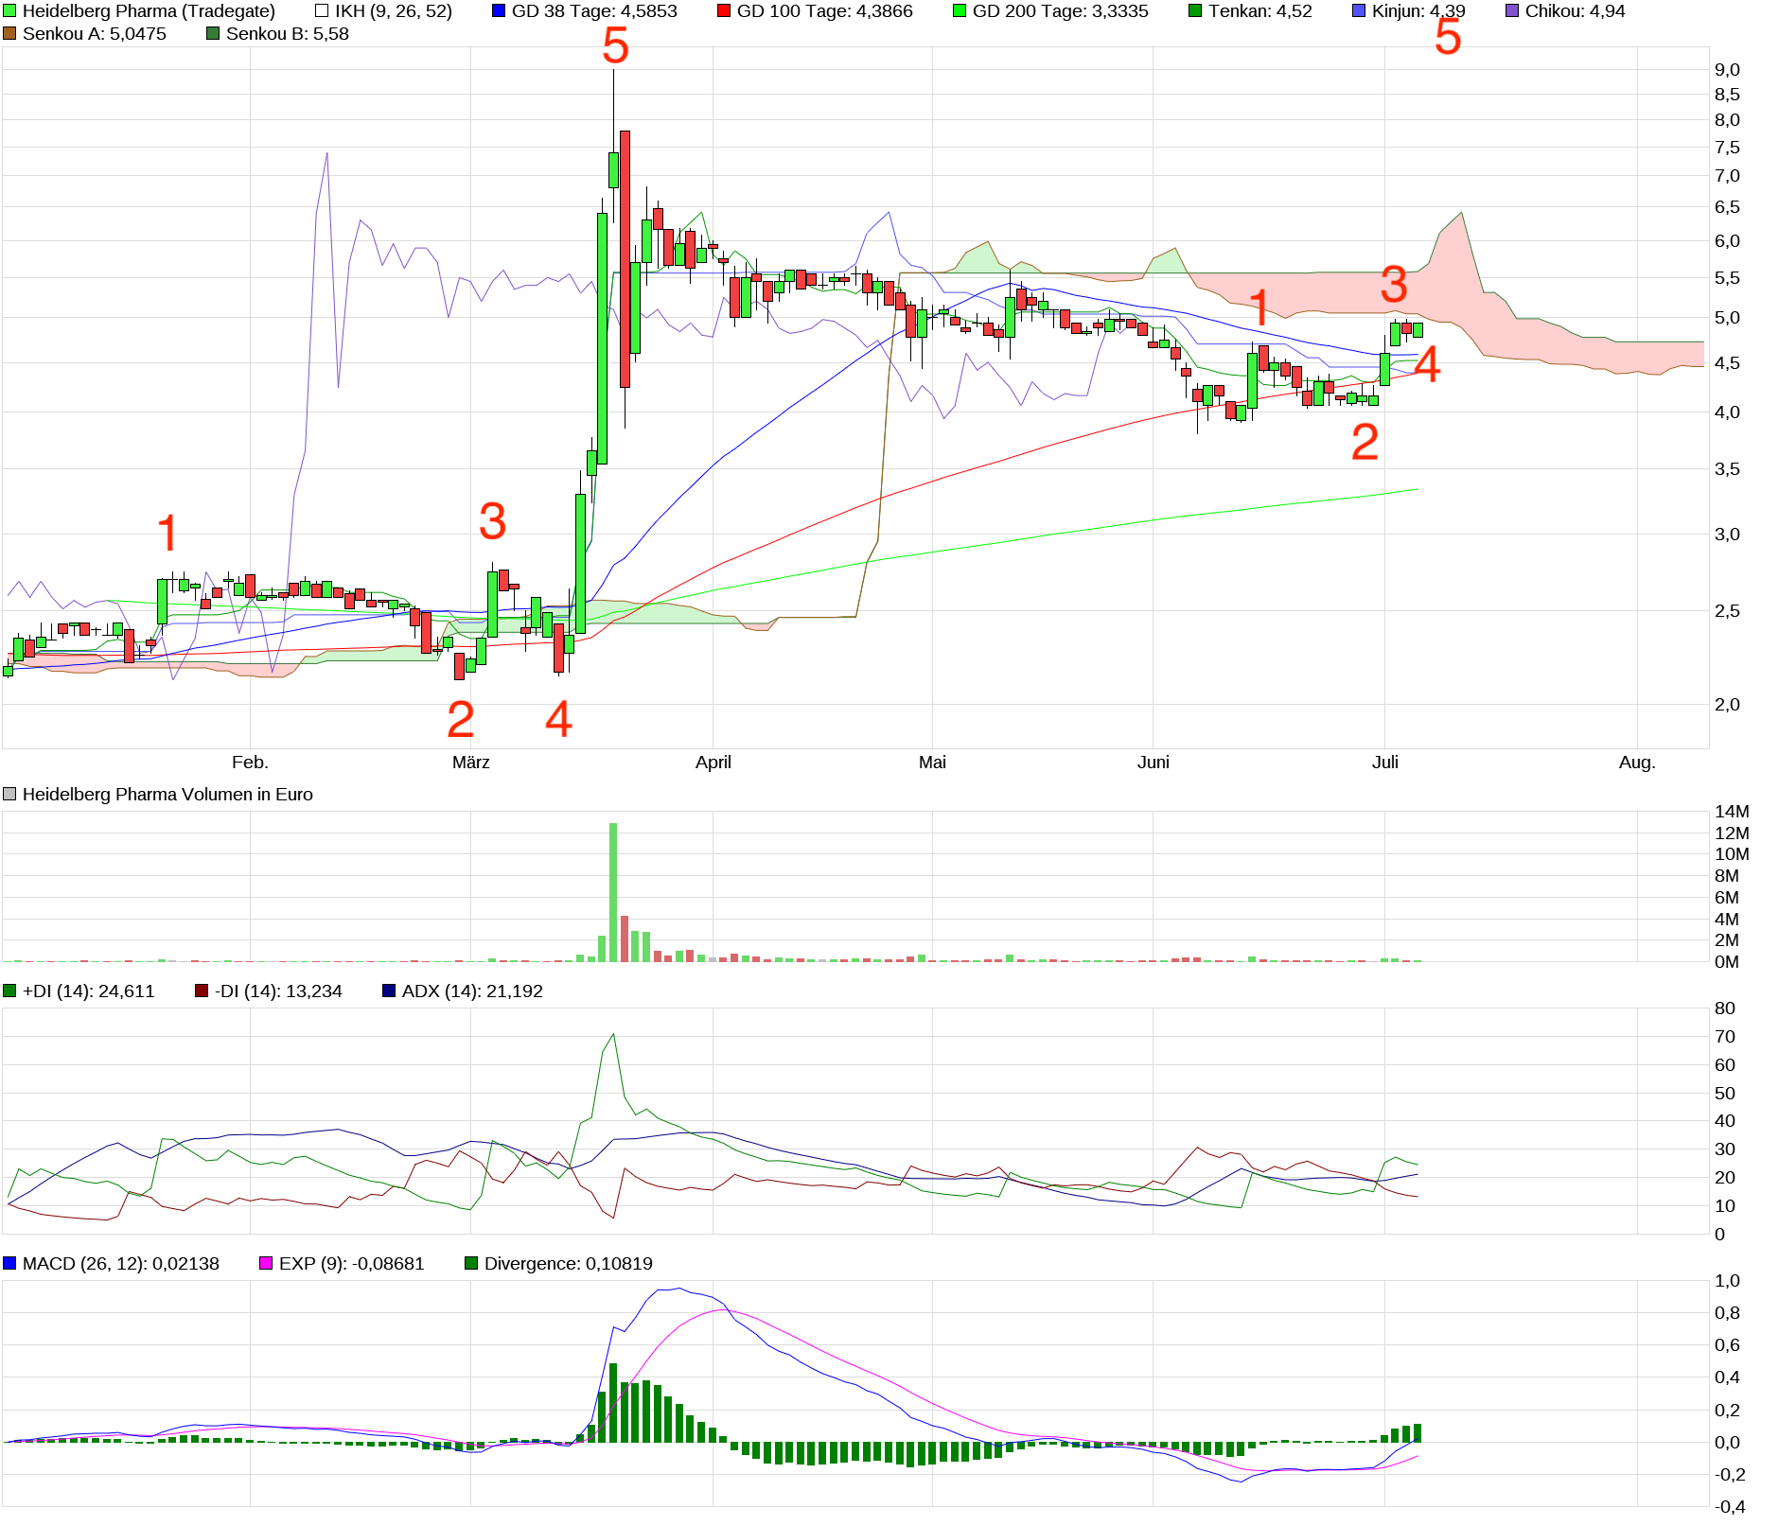Select the 'Tenkan: 4,52' legend label
The width and height of the screenshot is (1779, 1526).
point(1260,11)
